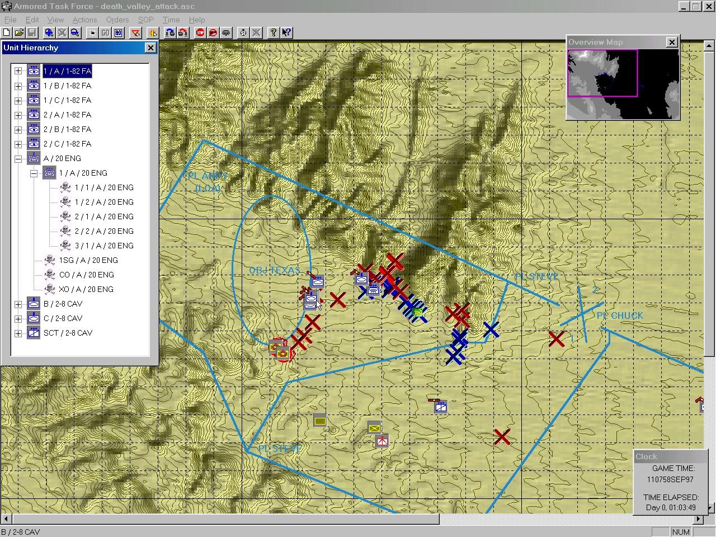Click the stopwatch clock toolbar icon

pos(243,33)
